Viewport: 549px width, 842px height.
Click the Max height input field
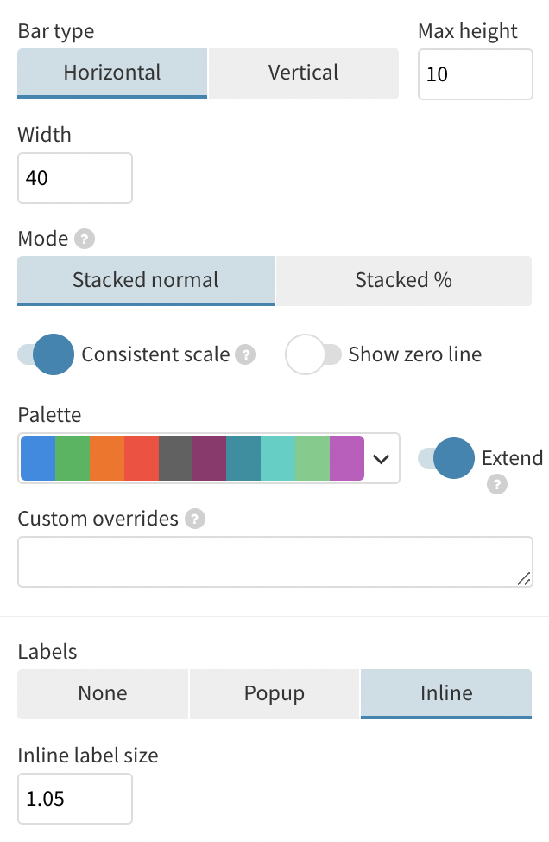click(x=475, y=74)
